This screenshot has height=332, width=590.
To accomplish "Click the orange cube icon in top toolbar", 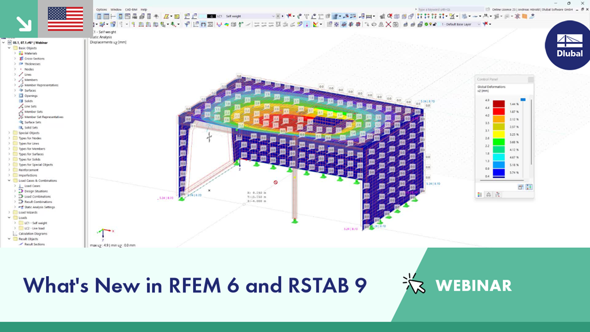I will pyautogui.click(x=524, y=16).
